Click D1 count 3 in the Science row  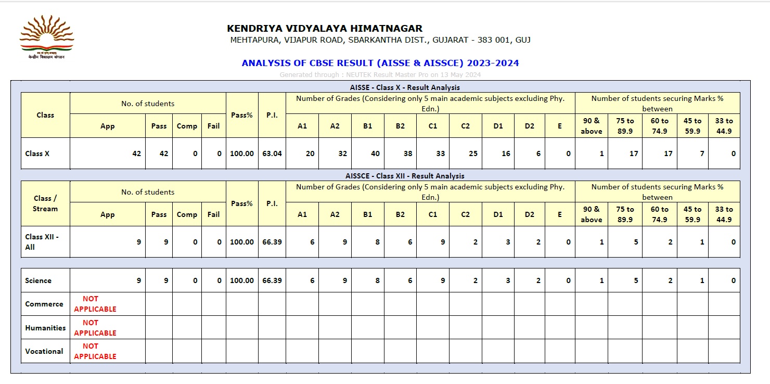pos(508,280)
